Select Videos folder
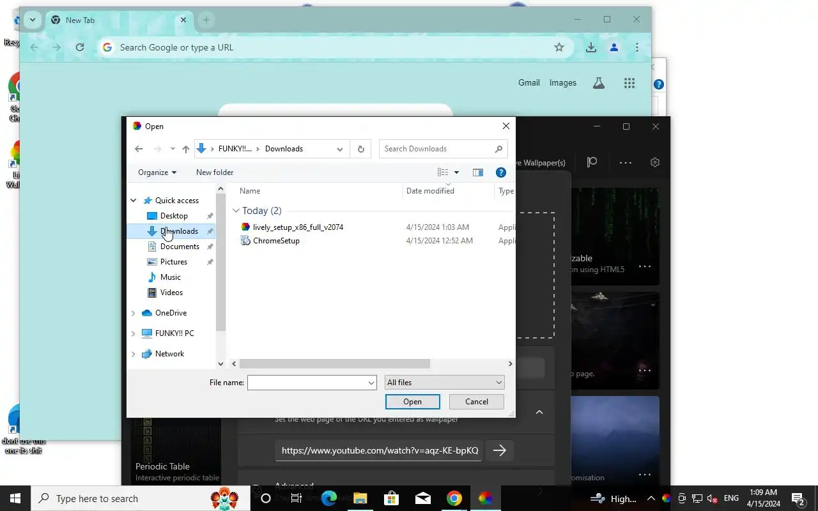The width and height of the screenshot is (818, 511). [x=171, y=293]
